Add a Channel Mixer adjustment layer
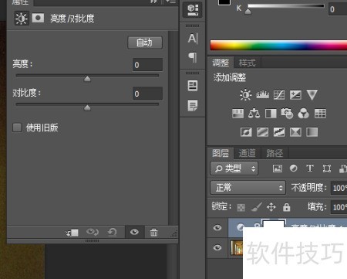 (304, 114)
